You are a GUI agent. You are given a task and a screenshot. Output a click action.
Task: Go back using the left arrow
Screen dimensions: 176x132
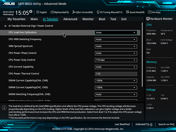pos(6,26)
